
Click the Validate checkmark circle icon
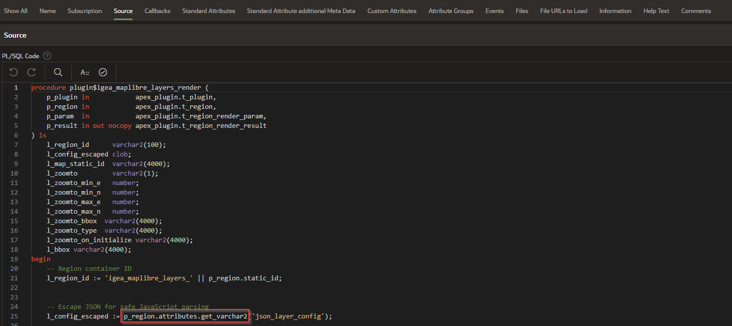(x=103, y=72)
